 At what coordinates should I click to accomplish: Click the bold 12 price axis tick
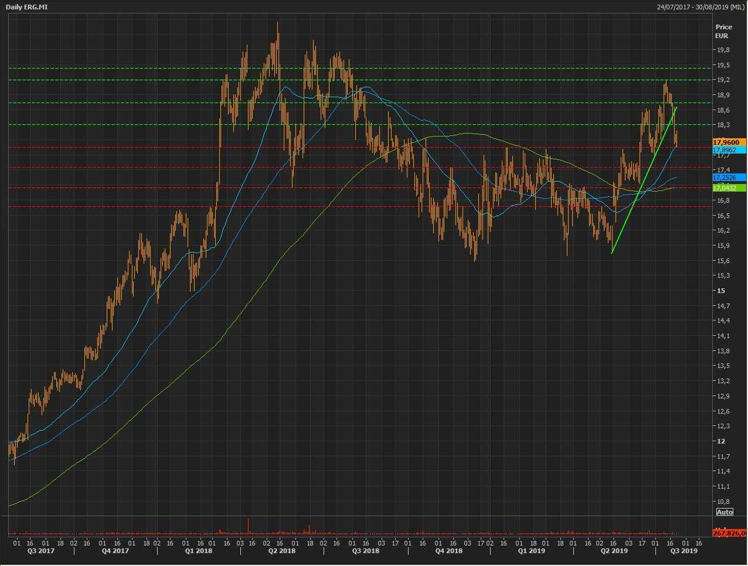(720, 441)
